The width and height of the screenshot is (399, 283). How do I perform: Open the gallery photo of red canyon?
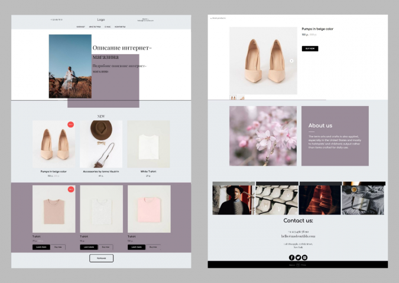click(320, 198)
